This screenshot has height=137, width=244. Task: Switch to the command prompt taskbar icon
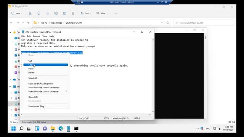pos(76,129)
